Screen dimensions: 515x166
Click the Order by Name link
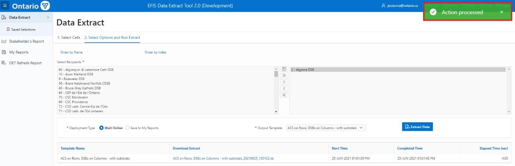(x=71, y=52)
